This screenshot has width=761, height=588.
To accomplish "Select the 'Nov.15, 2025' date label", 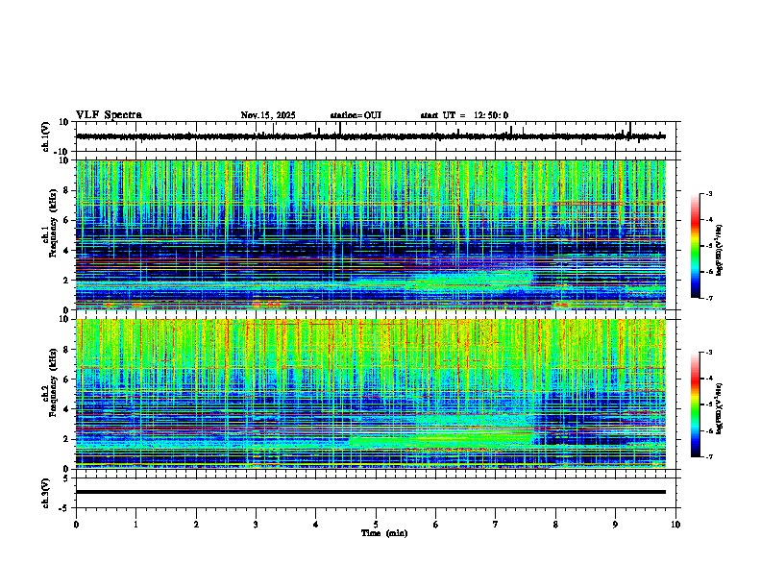I will (268, 115).
